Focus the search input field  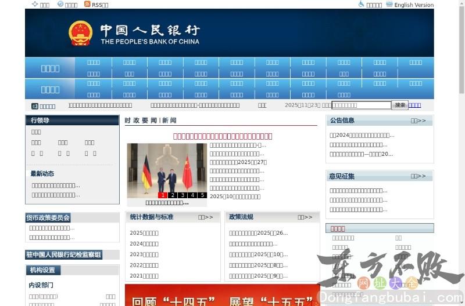coord(361,105)
